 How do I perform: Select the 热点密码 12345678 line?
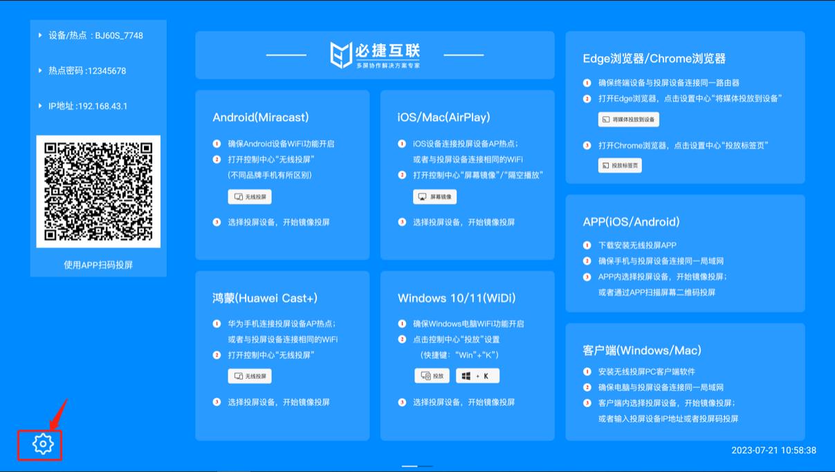pos(82,70)
